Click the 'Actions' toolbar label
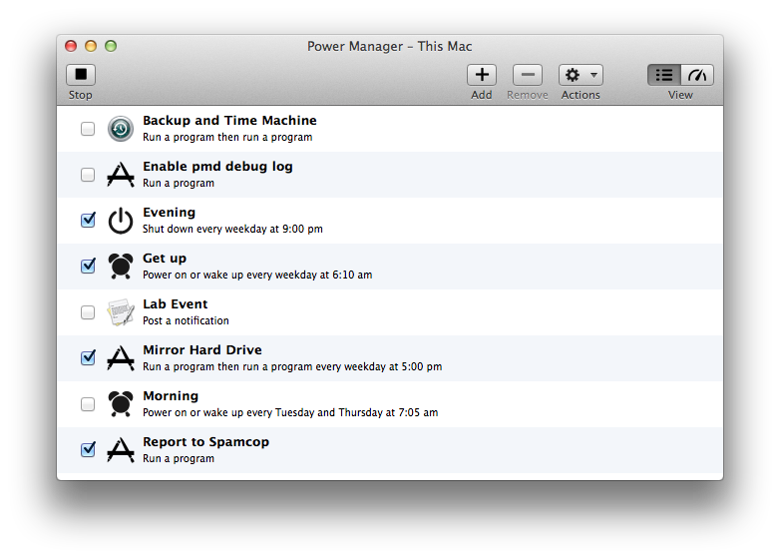This screenshot has height=559, width=780. [x=581, y=95]
